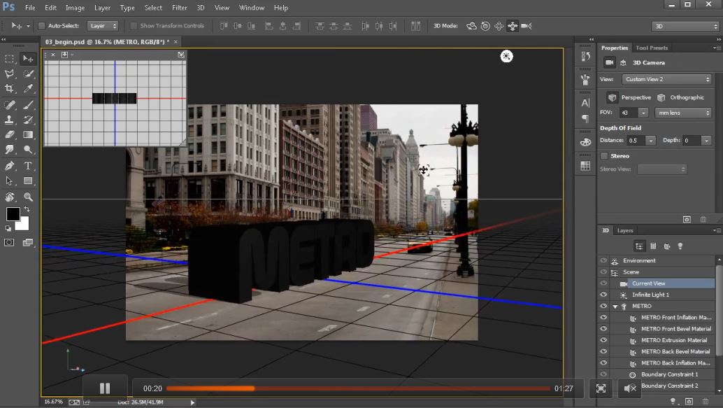The image size is (723, 408).
Task: Select the Pen tool
Action: tap(9, 166)
